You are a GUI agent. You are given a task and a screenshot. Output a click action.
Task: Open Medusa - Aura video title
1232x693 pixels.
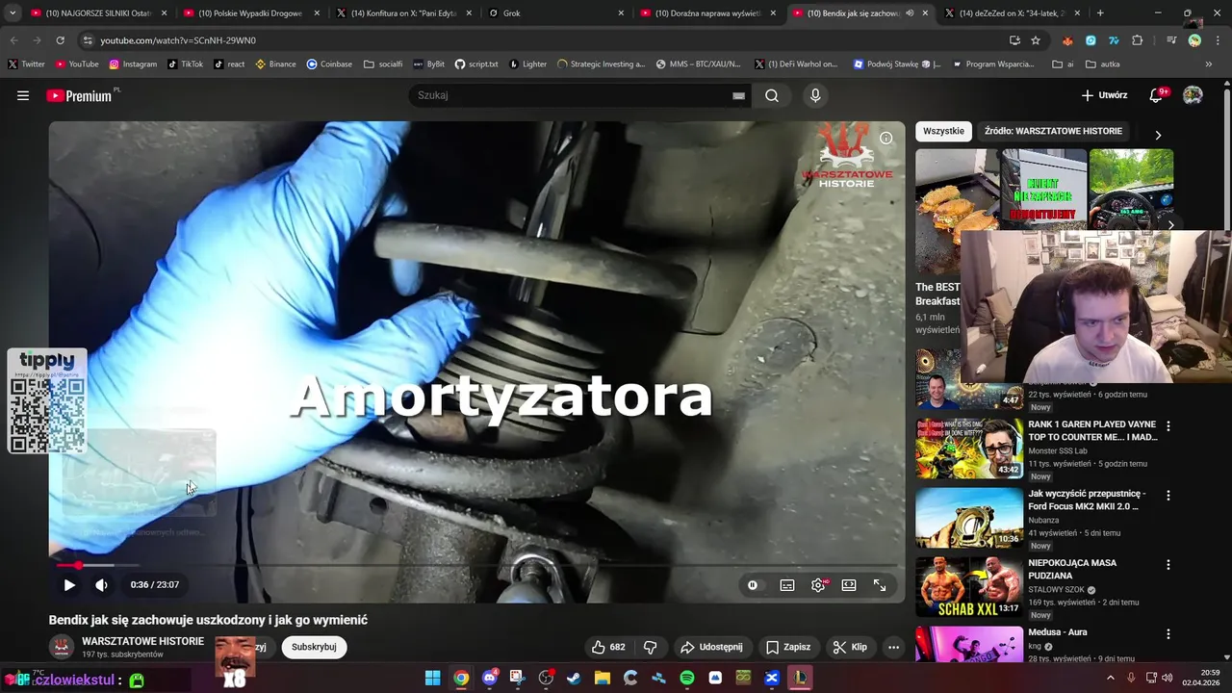coord(1057,632)
